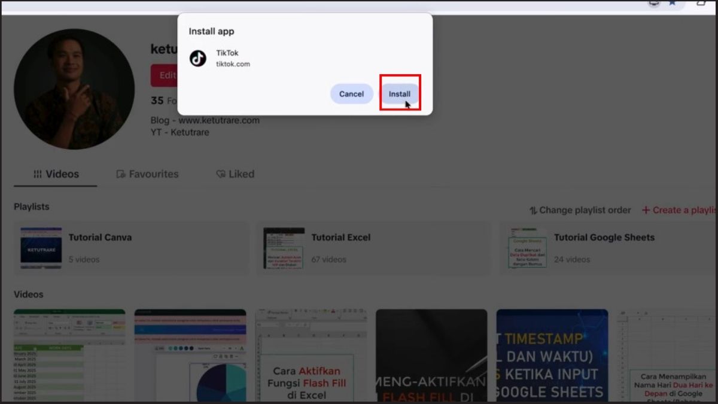Click the 24 videos count text
This screenshot has width=718, height=404.
[572, 260]
